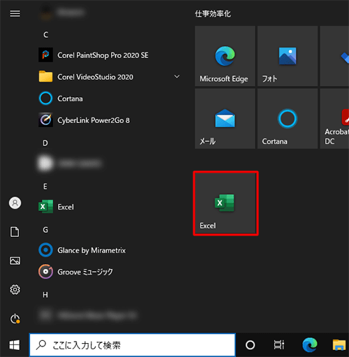Click the letter H section header
The height and width of the screenshot is (357, 349).
[x=45, y=295]
